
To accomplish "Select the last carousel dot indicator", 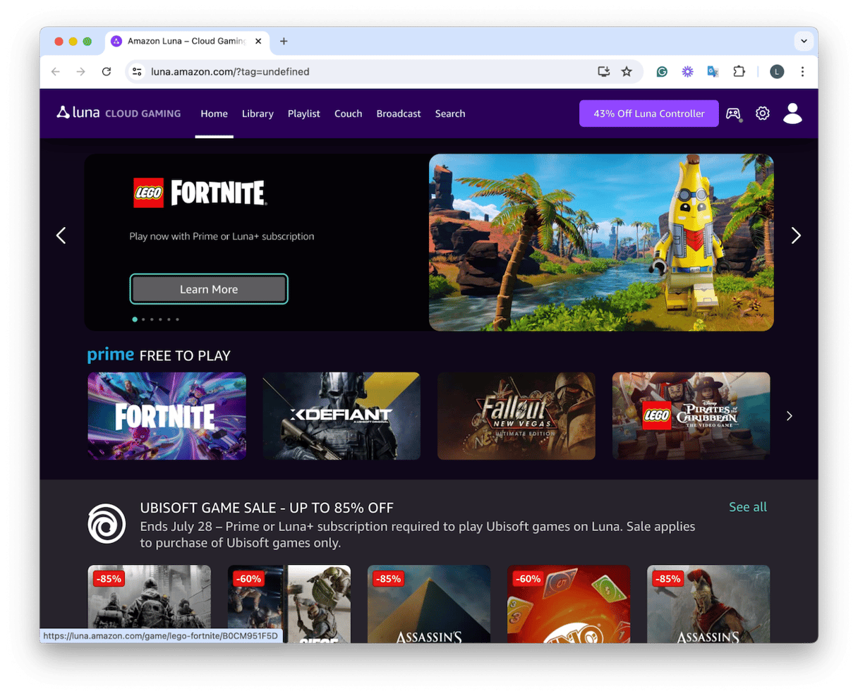I will coord(177,319).
